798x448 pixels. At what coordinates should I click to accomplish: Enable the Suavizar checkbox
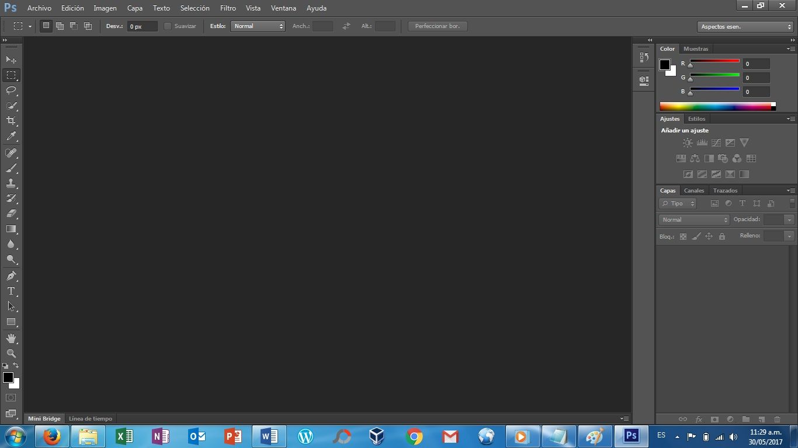click(x=168, y=26)
